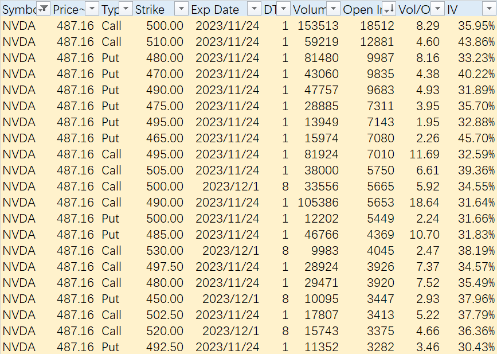Open the Exp Date column filter dropdown
The image size is (497, 354).
pos(254,9)
